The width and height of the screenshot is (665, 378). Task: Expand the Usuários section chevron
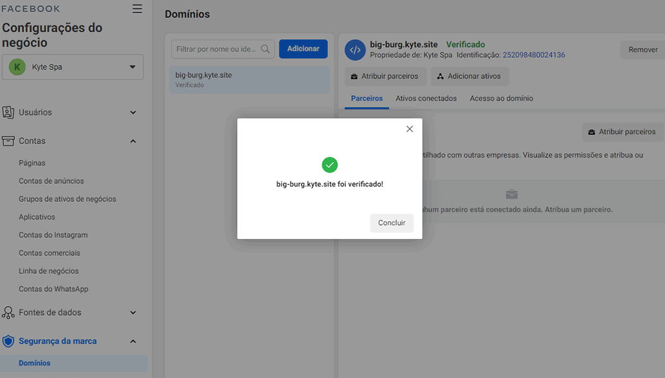click(133, 113)
